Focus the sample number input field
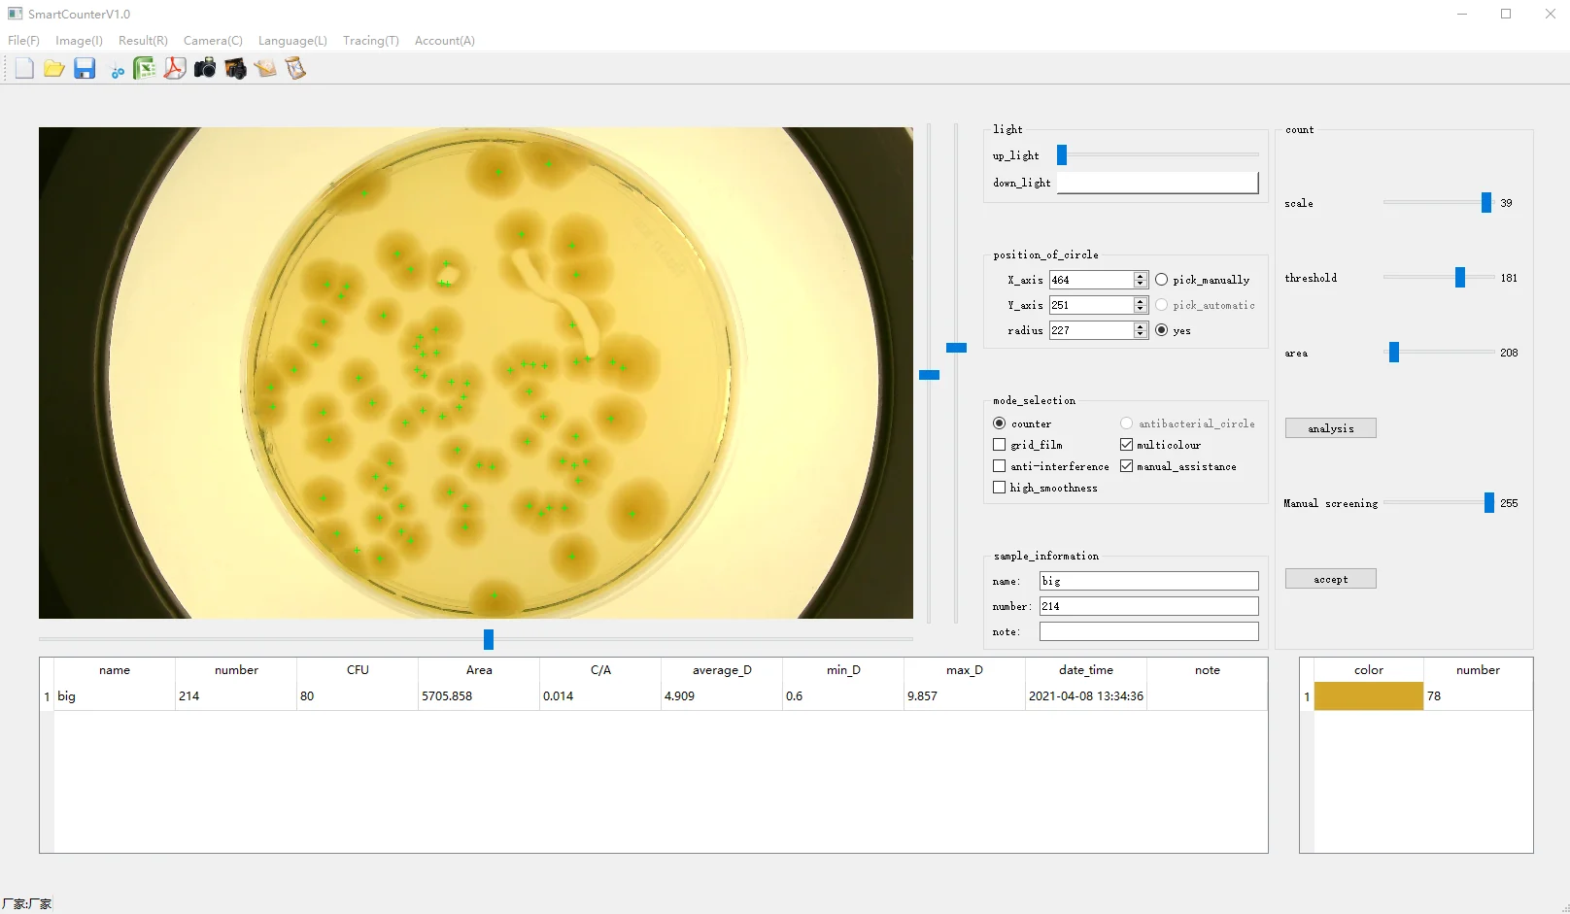The image size is (1570, 914). pyautogui.click(x=1148, y=606)
